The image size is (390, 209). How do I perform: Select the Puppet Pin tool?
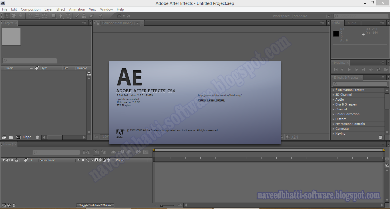coord(101,16)
